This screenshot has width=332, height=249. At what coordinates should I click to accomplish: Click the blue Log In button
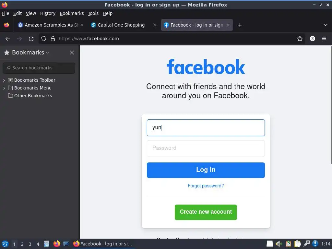[206, 170]
